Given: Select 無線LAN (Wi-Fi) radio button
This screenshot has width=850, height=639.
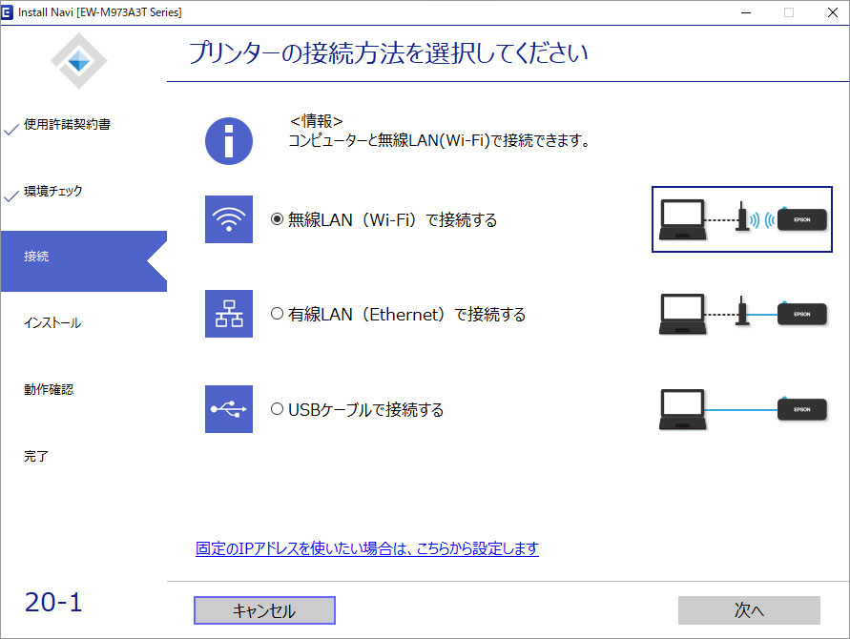Looking at the screenshot, I should [278, 219].
